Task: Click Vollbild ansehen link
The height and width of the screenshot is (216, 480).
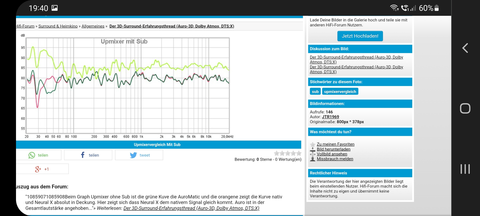Action: click(x=332, y=154)
